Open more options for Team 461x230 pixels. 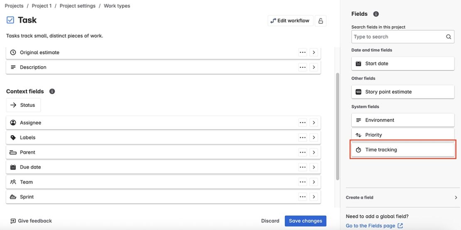(x=302, y=182)
